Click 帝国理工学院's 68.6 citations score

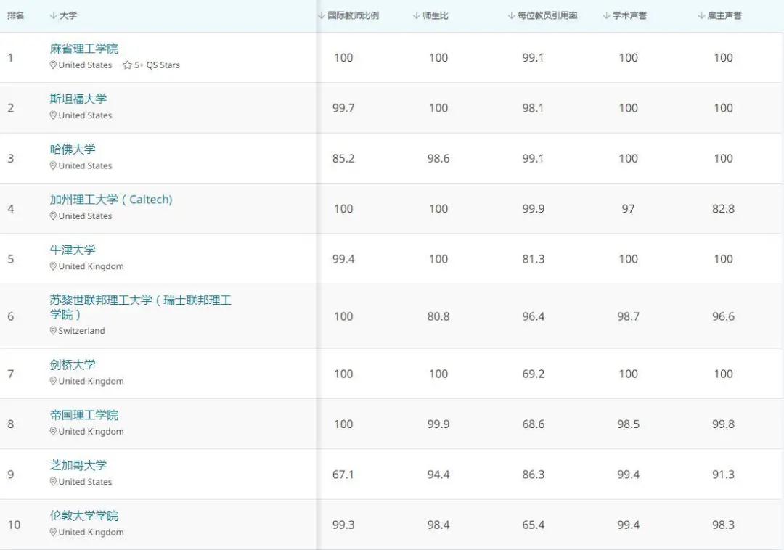[534, 424]
